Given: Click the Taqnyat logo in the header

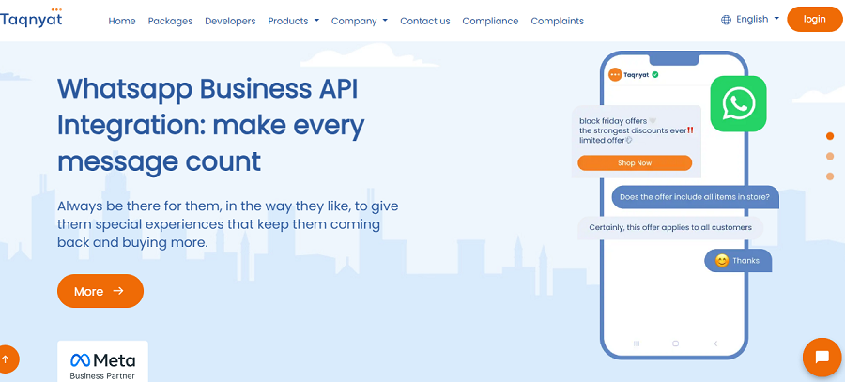Looking at the screenshot, I should (31, 19).
